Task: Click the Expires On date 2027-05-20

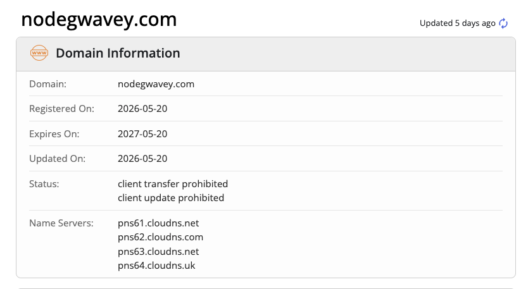Action: [142, 133]
